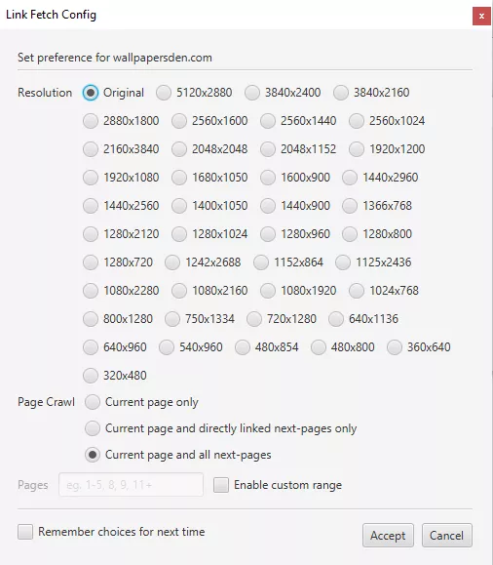Image resolution: width=493 pixels, height=565 pixels.
Task: Focus the Pages range input field
Action: click(131, 485)
